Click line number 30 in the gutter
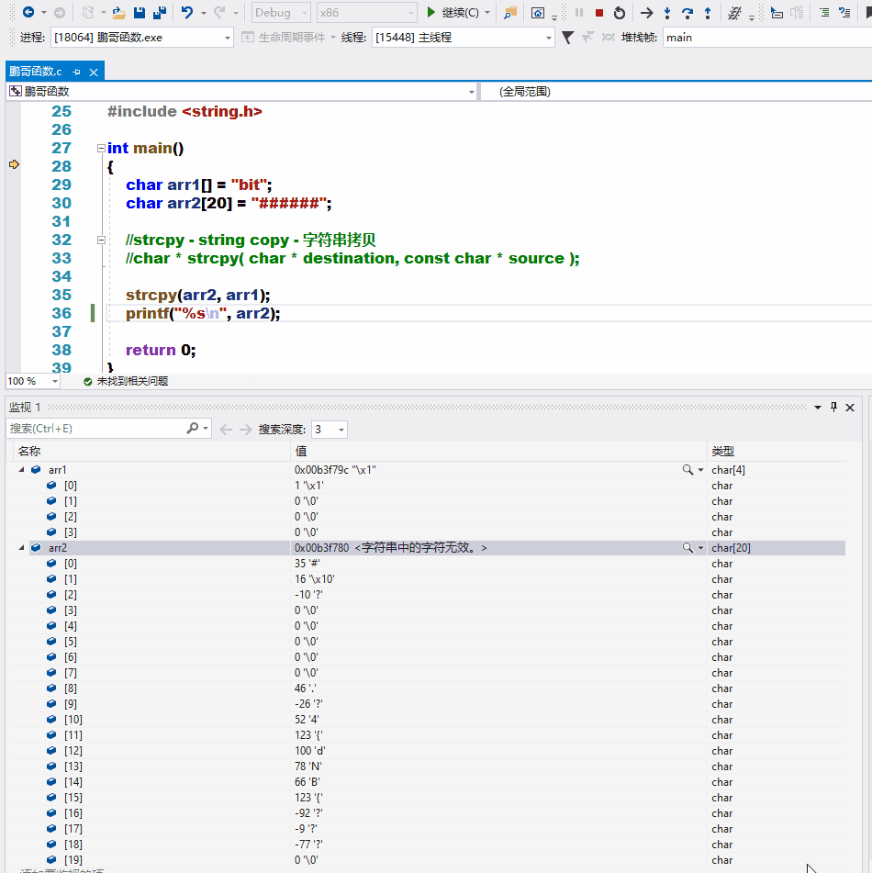The height and width of the screenshot is (873, 872). coord(61,203)
